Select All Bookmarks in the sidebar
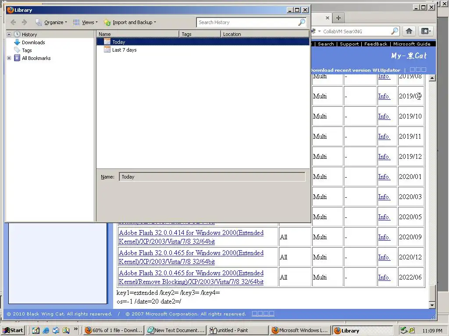449x336 pixels. pos(36,58)
